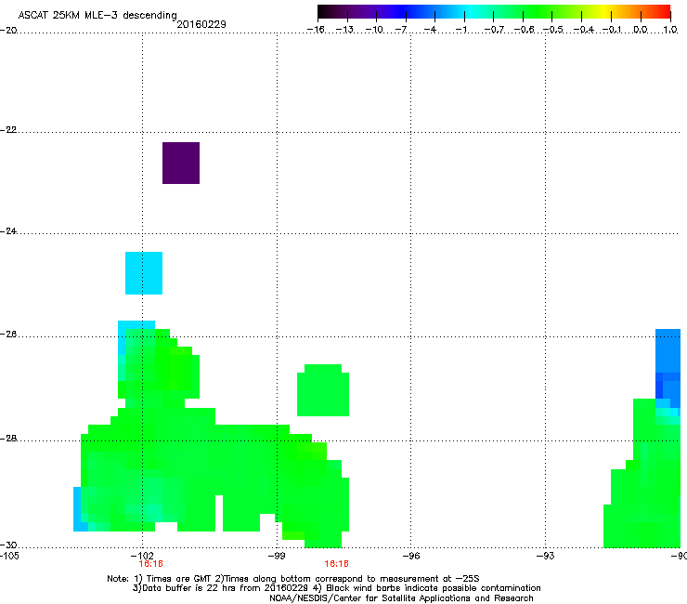Click the red "16:16" time label right of -99
The image size is (687, 604).
[336, 564]
